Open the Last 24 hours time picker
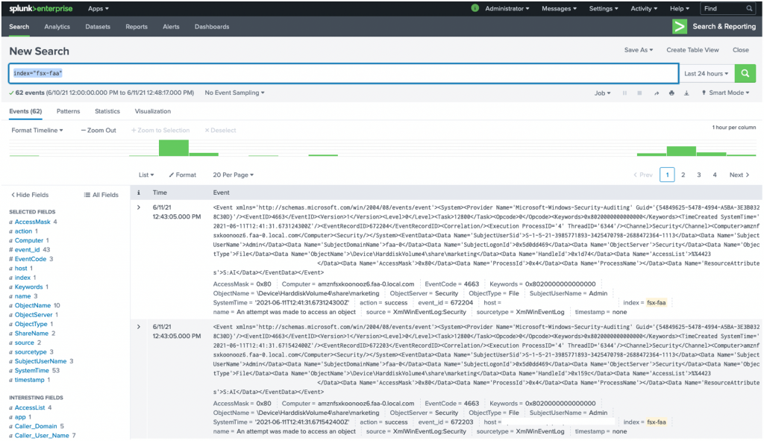Screen dimensions: 764x441 705,74
